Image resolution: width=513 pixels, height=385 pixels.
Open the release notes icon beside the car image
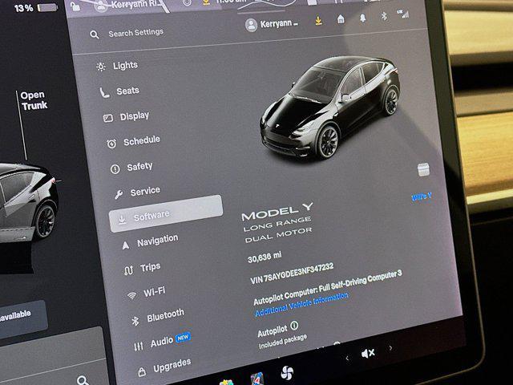click(x=424, y=169)
